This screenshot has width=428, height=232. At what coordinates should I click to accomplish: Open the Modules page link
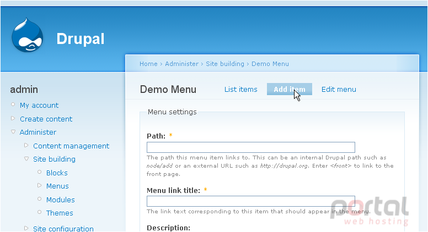click(60, 200)
